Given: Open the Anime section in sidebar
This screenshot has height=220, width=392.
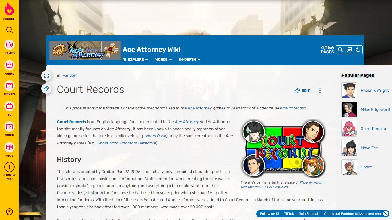Looking at the screenshot, I should pos(9,68).
